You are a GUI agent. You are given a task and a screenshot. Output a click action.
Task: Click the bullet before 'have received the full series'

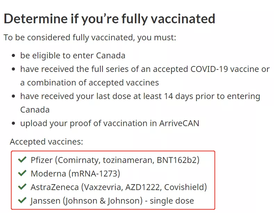coord(14,69)
